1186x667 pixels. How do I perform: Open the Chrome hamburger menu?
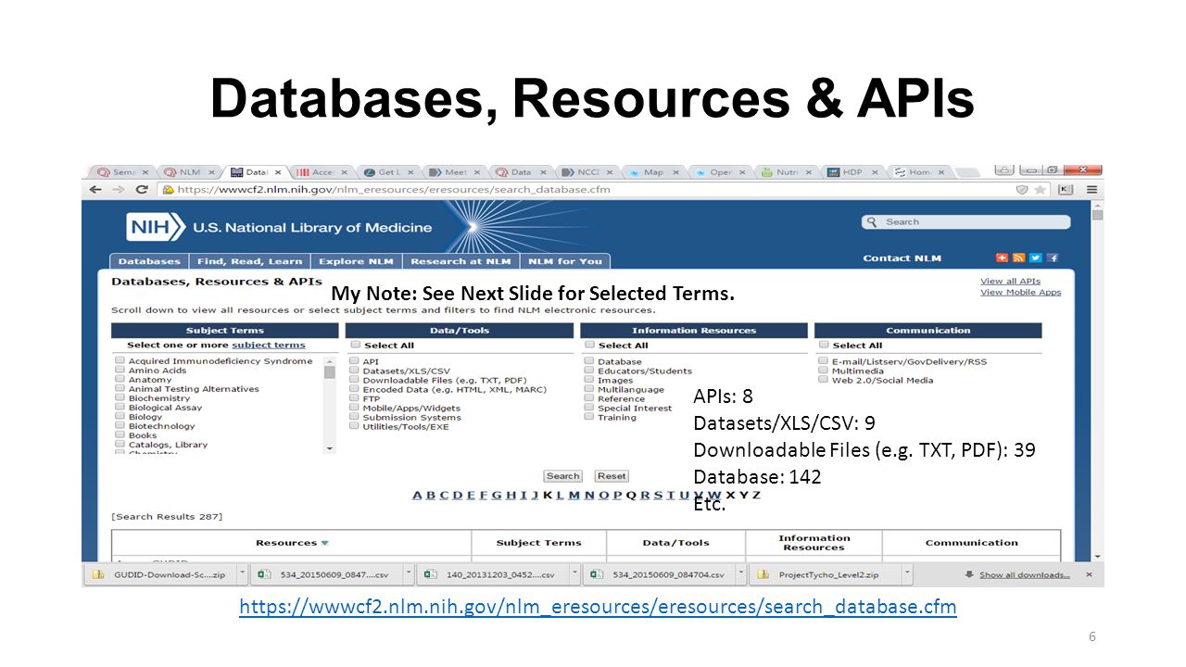1092,189
